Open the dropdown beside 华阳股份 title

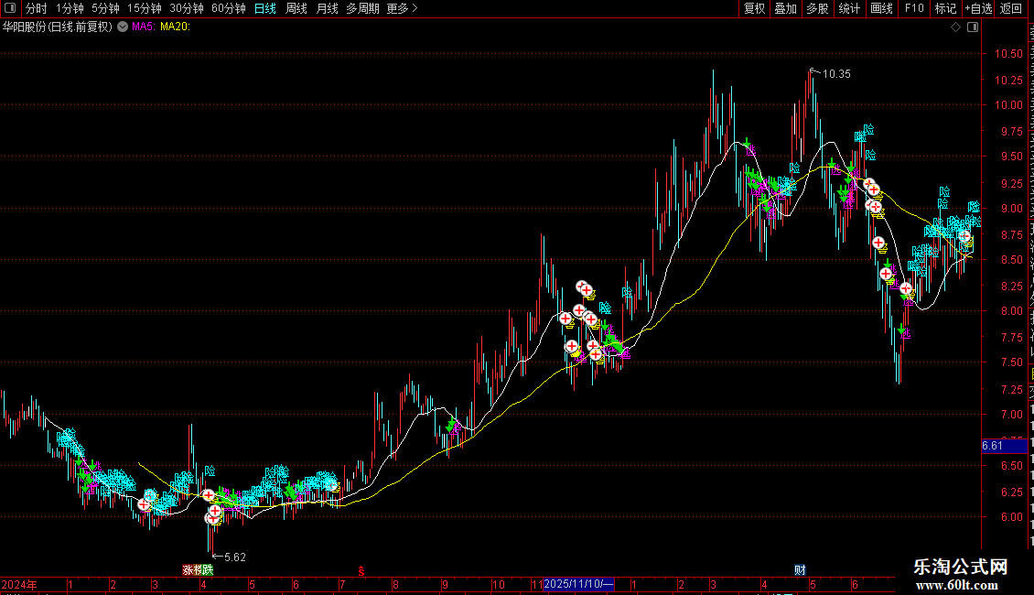[x=123, y=27]
